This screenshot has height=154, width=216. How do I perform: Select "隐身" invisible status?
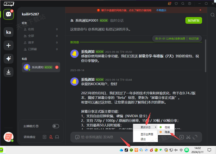point(166,132)
